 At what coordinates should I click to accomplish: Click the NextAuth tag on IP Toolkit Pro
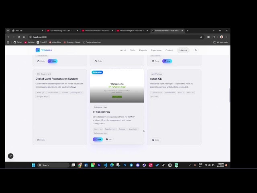tap(133, 129)
